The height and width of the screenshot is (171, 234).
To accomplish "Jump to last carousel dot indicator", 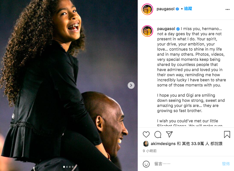I will (x=73, y=167).
